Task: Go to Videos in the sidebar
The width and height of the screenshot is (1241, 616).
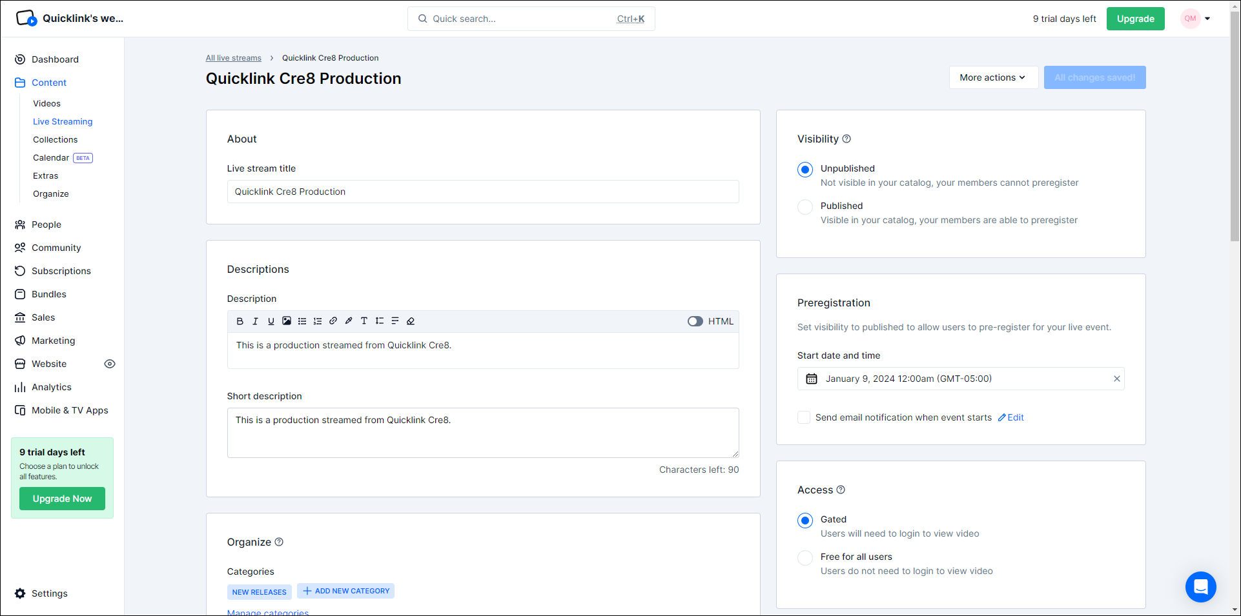Action: [47, 103]
